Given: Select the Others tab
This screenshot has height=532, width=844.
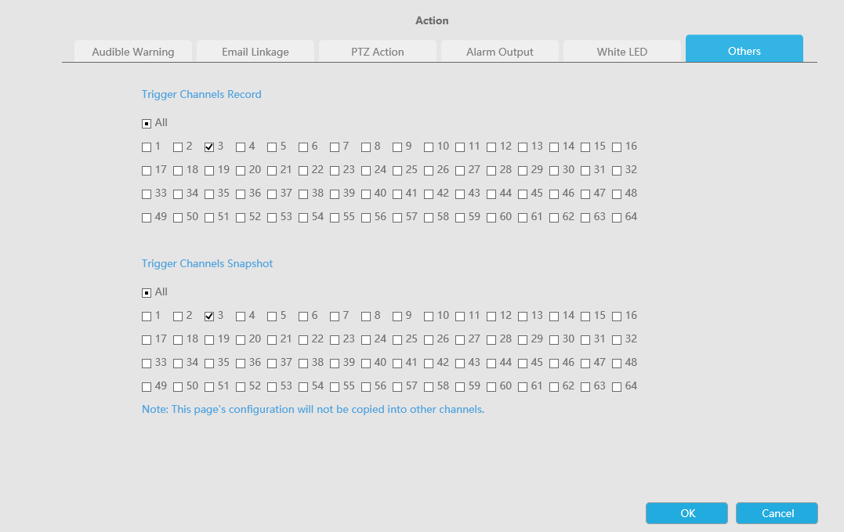Looking at the screenshot, I should [x=744, y=49].
